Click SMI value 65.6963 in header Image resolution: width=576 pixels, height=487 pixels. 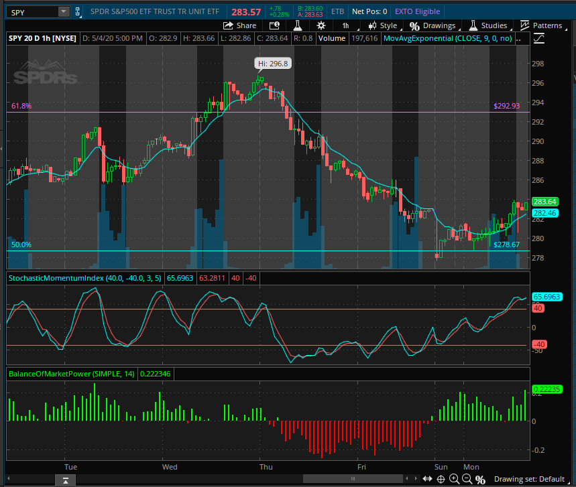pyautogui.click(x=180, y=278)
